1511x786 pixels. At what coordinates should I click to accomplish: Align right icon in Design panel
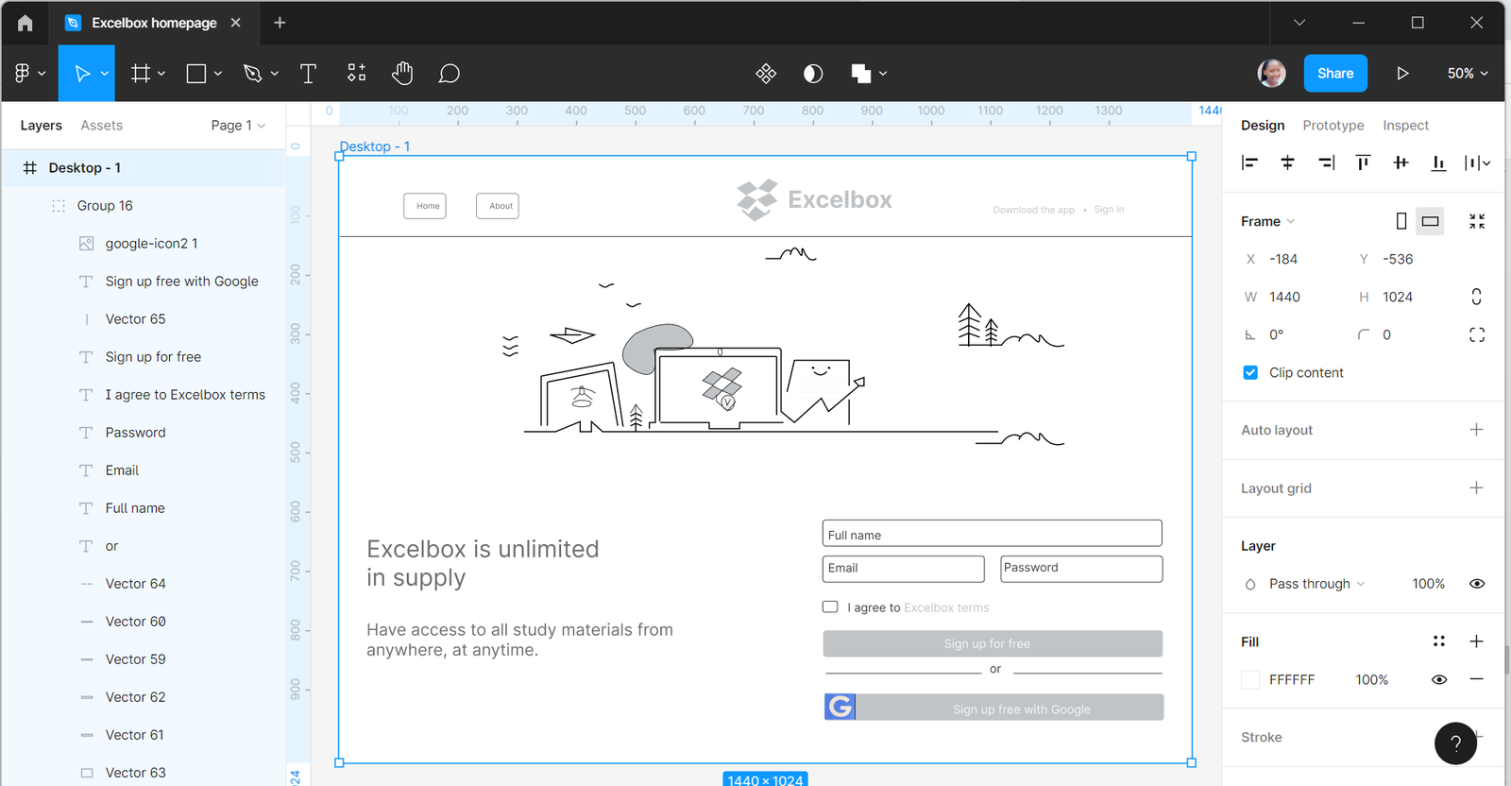(x=1326, y=162)
